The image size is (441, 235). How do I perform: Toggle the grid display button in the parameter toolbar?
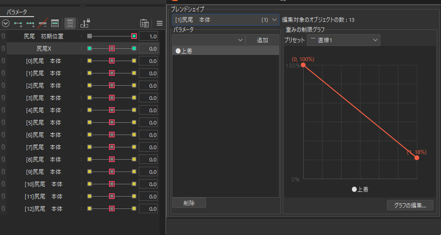click(x=70, y=23)
